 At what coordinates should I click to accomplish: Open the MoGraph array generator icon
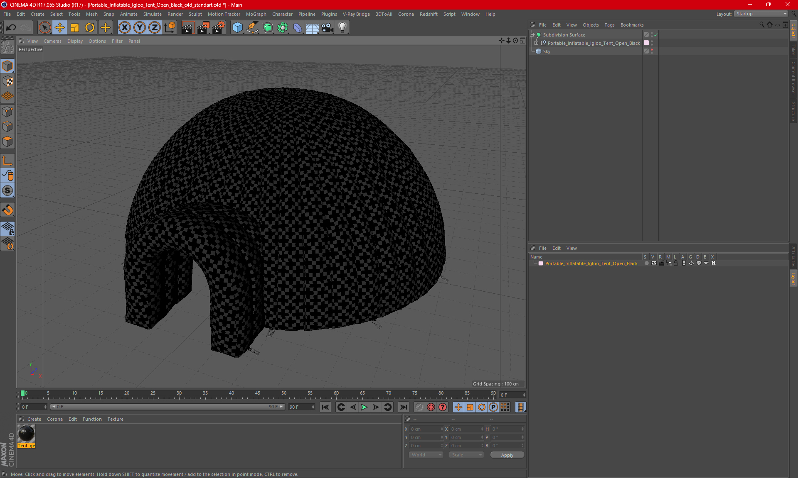283,28
